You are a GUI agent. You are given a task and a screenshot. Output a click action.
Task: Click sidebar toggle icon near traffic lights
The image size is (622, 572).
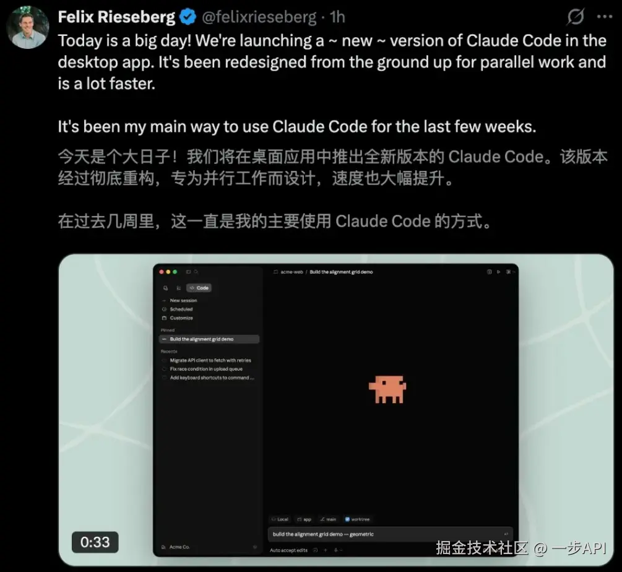click(x=188, y=272)
